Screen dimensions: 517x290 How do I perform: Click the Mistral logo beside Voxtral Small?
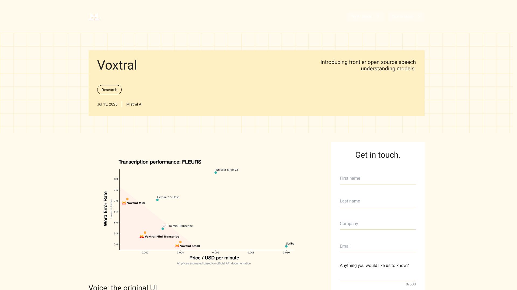point(177,246)
